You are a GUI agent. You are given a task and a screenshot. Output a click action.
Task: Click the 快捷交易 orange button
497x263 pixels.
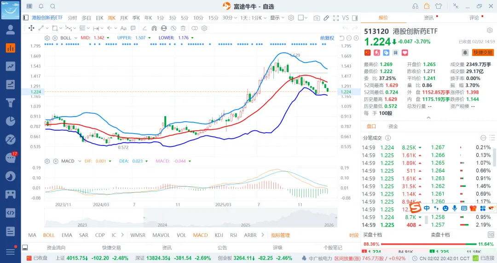[483, 52]
